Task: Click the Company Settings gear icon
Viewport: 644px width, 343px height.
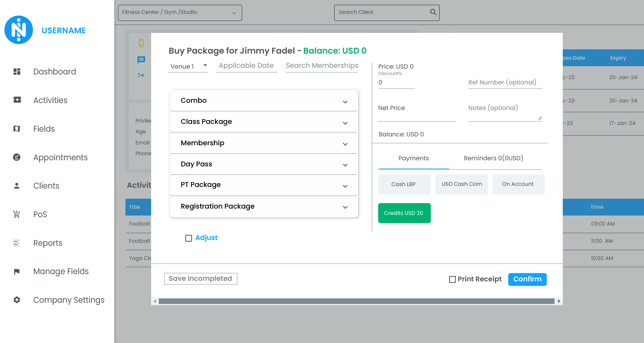Action: [17, 300]
